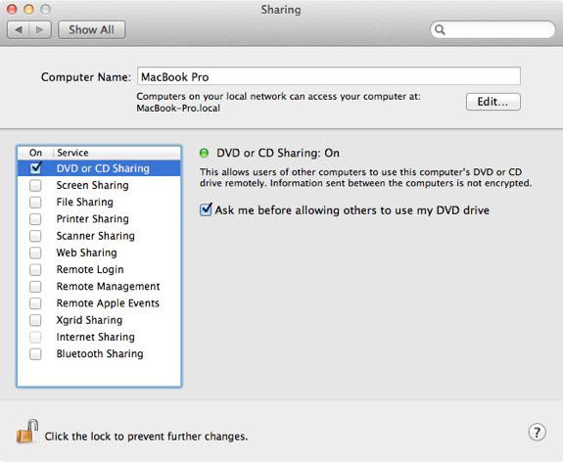Select Remote Management service row
This screenshot has height=462, width=563.
99,287
